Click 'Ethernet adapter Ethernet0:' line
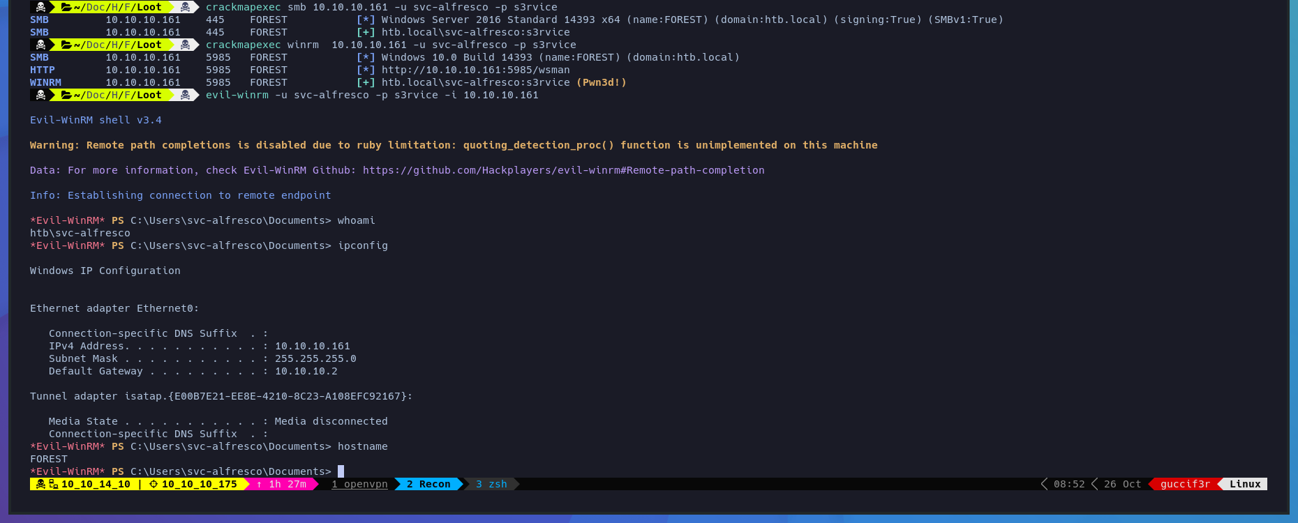Viewport: 1298px width, 523px height. click(114, 308)
